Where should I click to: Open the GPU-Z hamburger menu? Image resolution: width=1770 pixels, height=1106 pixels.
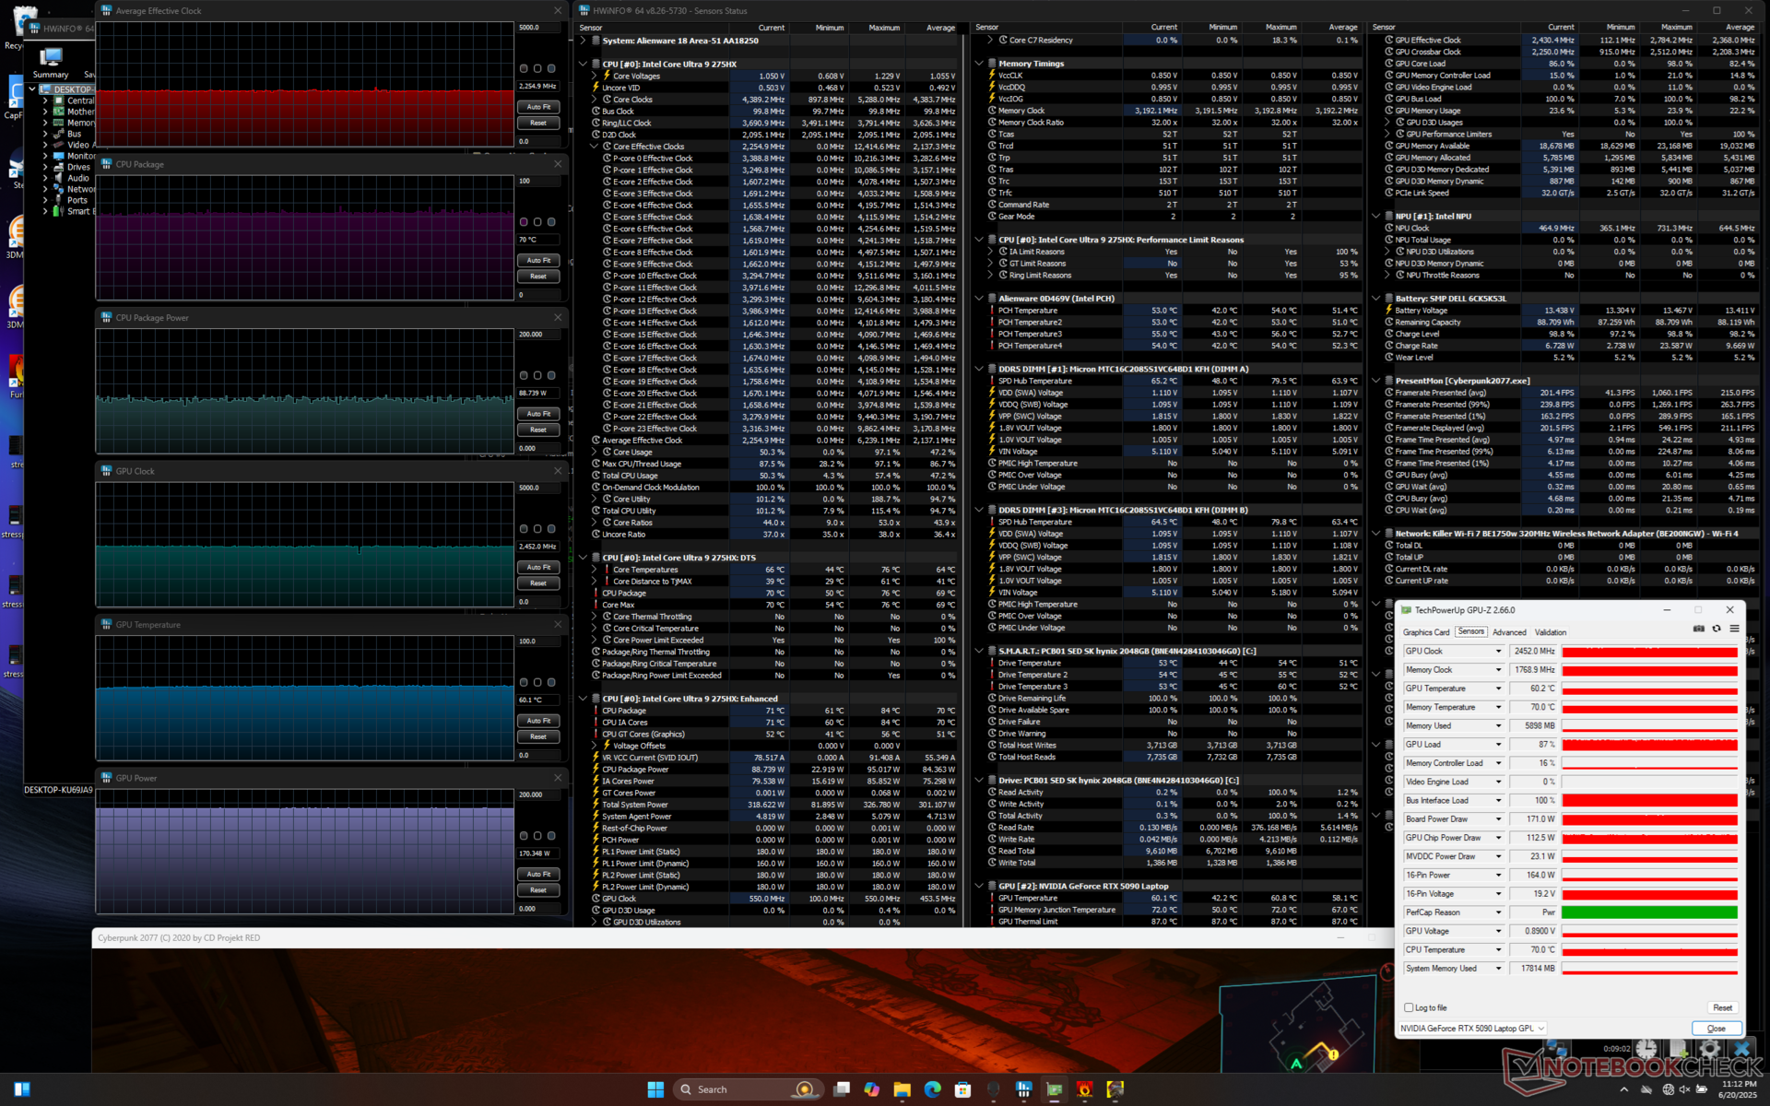(1734, 629)
